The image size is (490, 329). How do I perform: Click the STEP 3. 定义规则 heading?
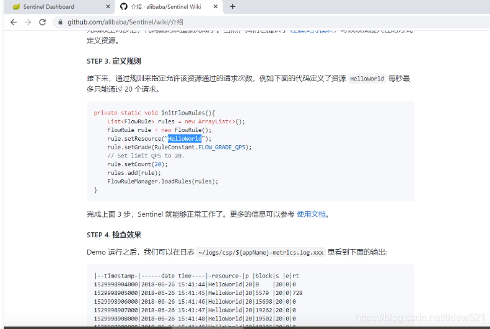tap(114, 61)
